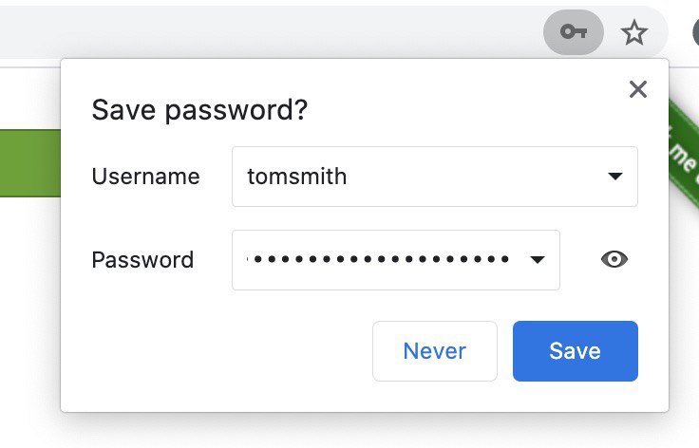699x448 pixels.
Task: Click the 'Save password?' heading text
Action: coord(199,110)
